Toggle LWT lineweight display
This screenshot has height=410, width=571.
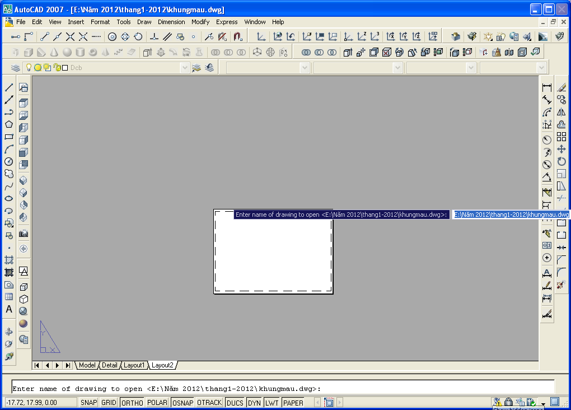coord(272,402)
